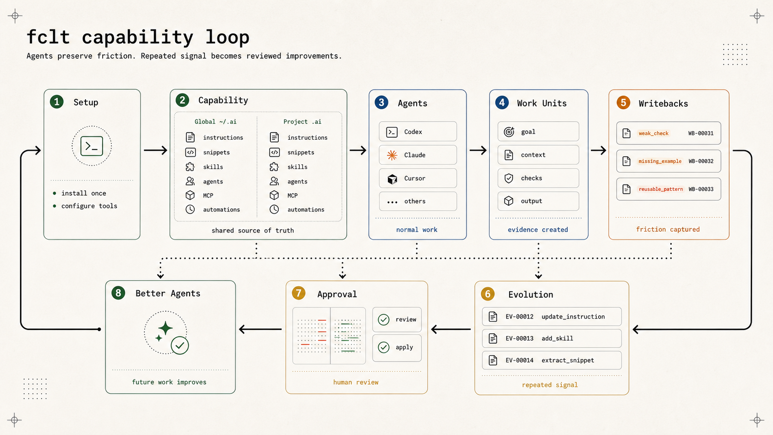Click the instructions document icon under Project .ai

click(274, 137)
